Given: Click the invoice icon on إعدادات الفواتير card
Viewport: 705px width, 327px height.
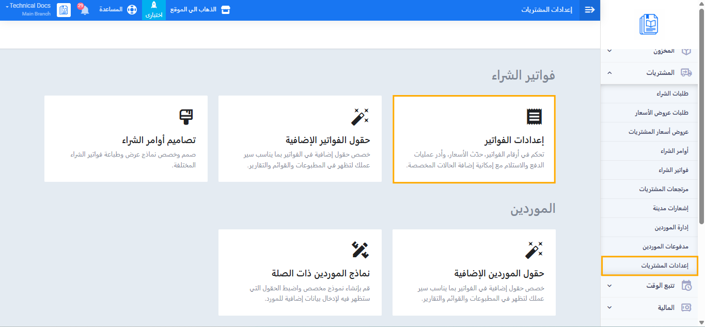Looking at the screenshot, I should [534, 117].
